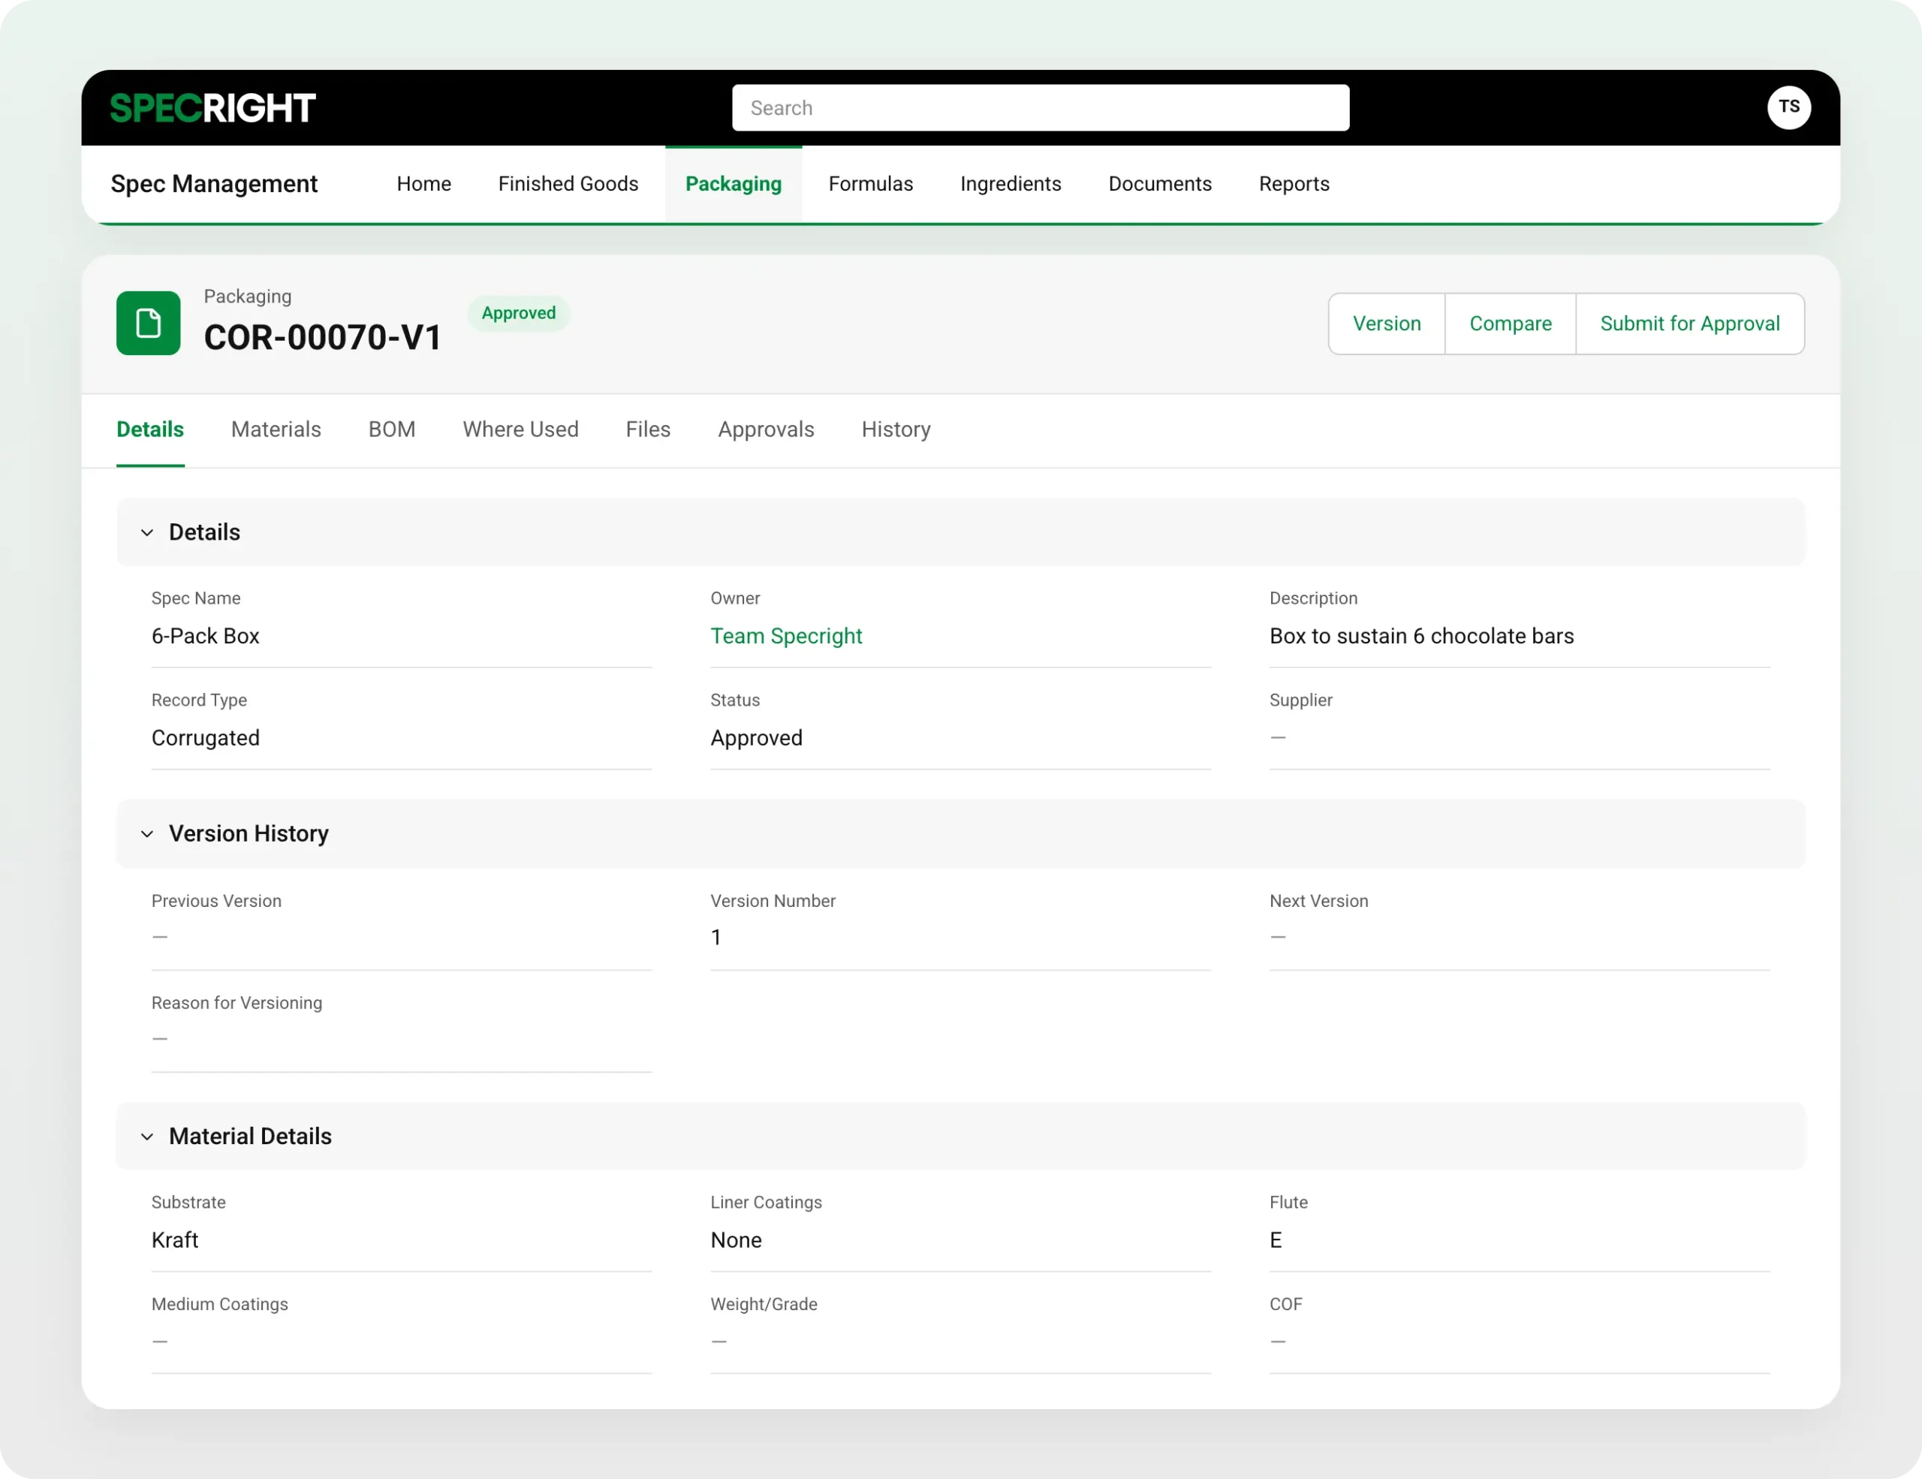Click the Approved value under Status
Screen dimensions: 1922x1479
(x=756, y=738)
